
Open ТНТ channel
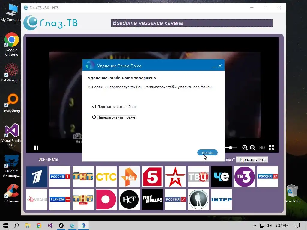coord(83,177)
